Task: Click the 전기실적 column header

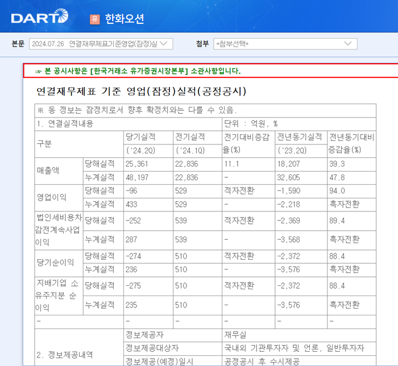Action: click(x=190, y=137)
